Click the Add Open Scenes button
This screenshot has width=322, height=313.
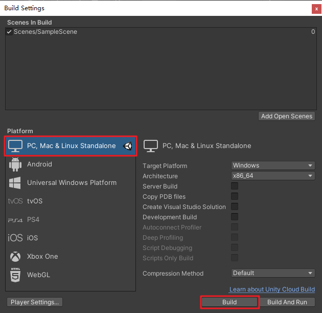coord(287,116)
